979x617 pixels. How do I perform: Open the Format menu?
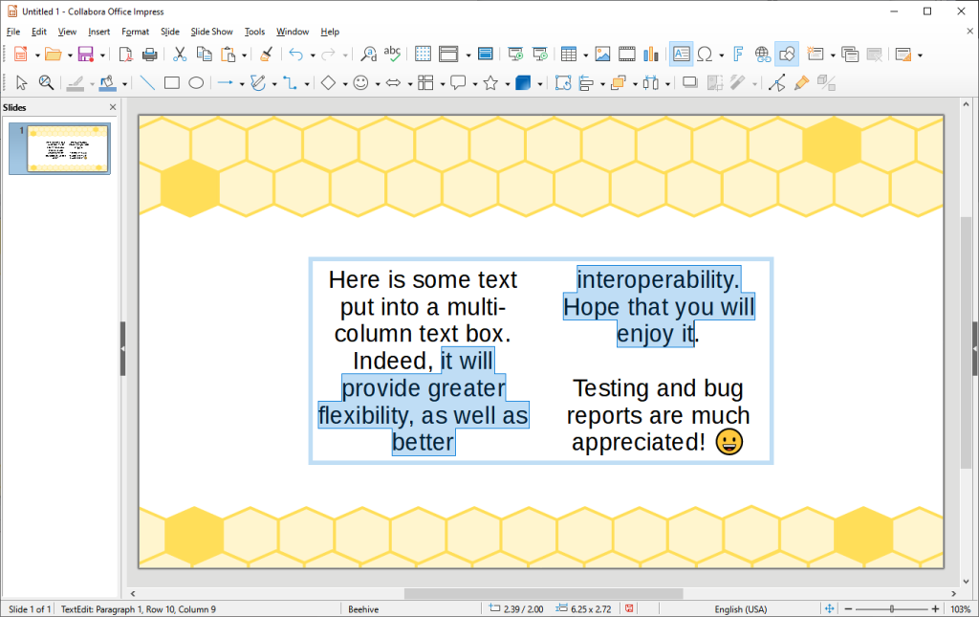pos(135,32)
